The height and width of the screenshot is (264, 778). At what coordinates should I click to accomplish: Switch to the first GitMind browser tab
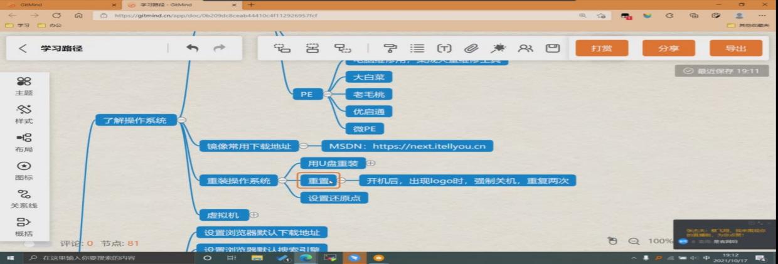(x=56, y=5)
